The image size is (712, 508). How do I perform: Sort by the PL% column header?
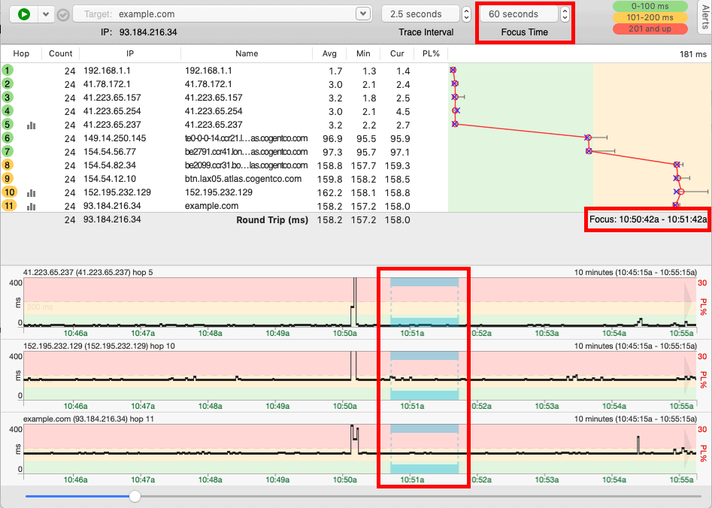pyautogui.click(x=431, y=53)
